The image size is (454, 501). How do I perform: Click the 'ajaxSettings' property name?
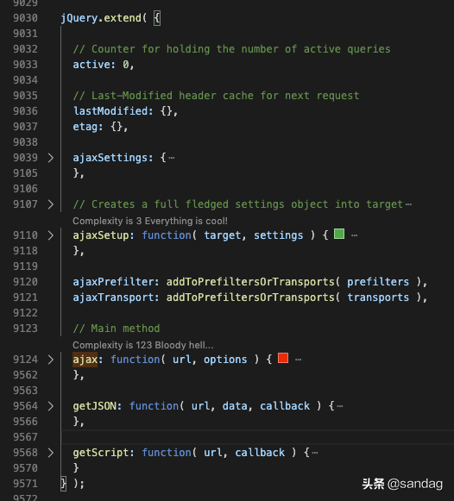110,158
